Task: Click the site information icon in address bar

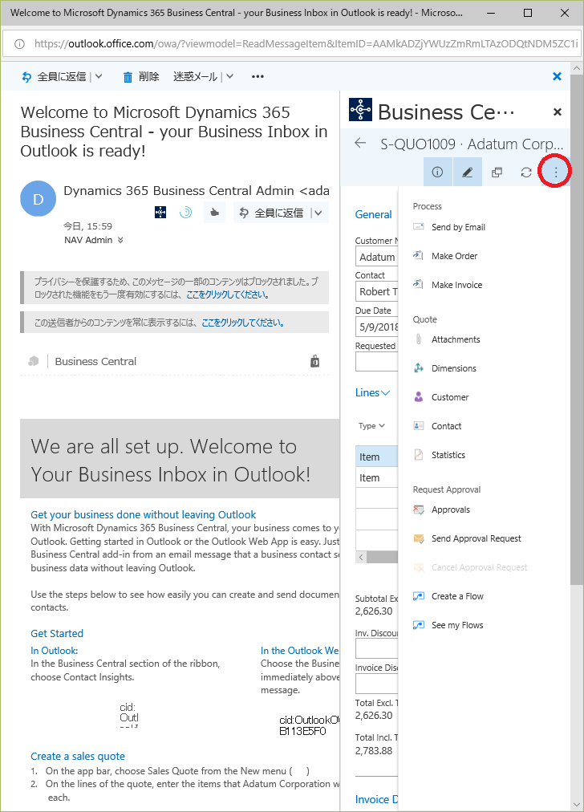Action: (20, 44)
